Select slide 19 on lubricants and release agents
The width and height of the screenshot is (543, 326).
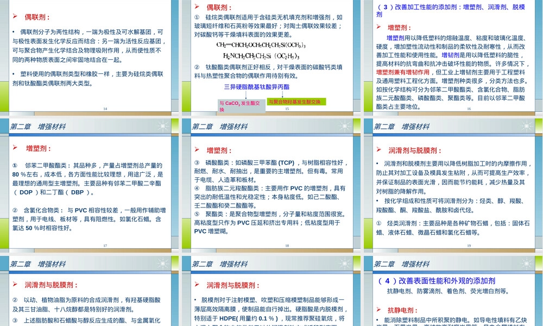(x=453, y=185)
